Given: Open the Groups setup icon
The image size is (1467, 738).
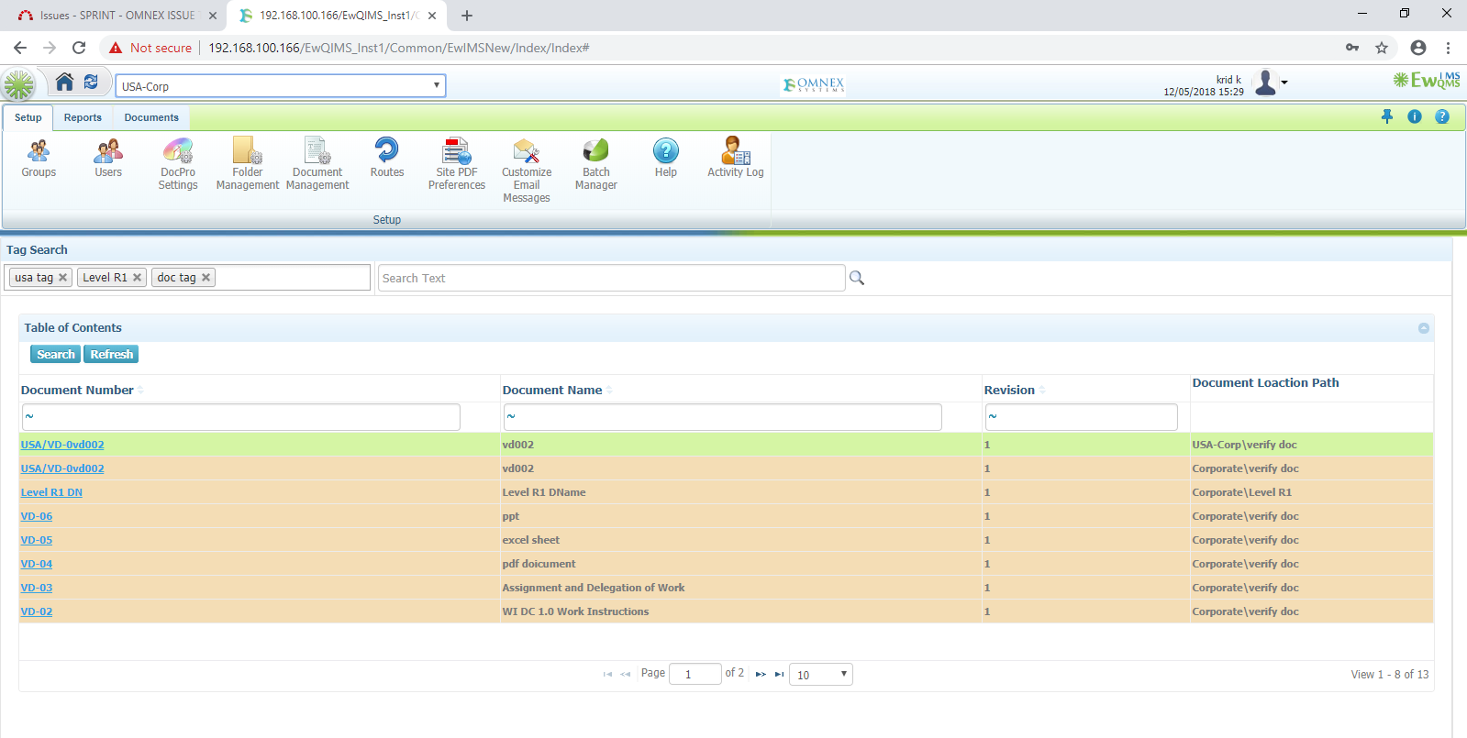Looking at the screenshot, I should (x=39, y=159).
